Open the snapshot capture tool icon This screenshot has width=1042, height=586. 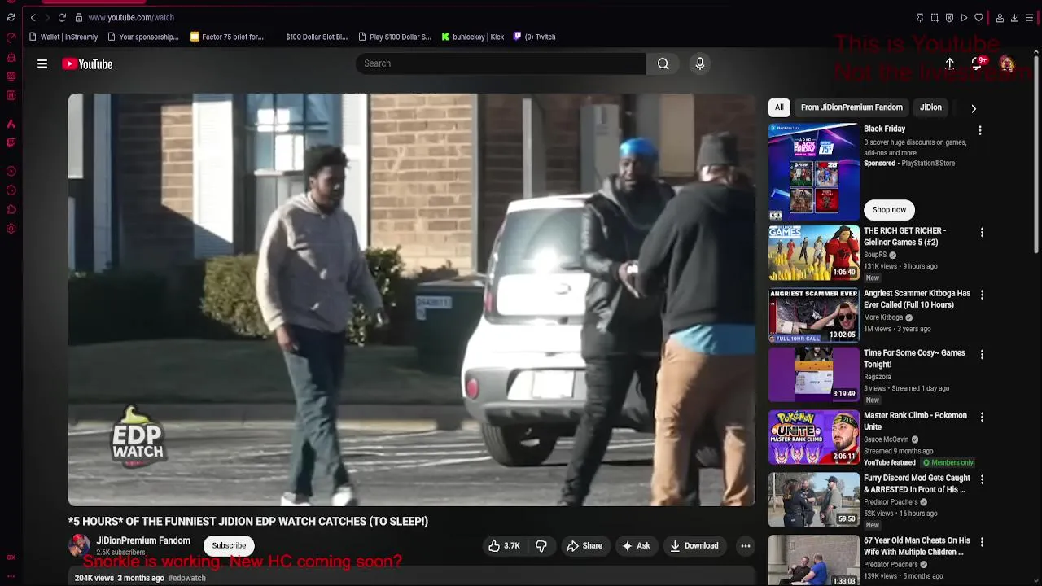tap(935, 17)
